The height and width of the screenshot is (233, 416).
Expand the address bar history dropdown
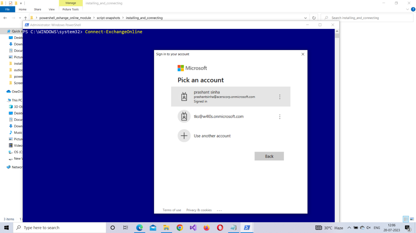305,18
